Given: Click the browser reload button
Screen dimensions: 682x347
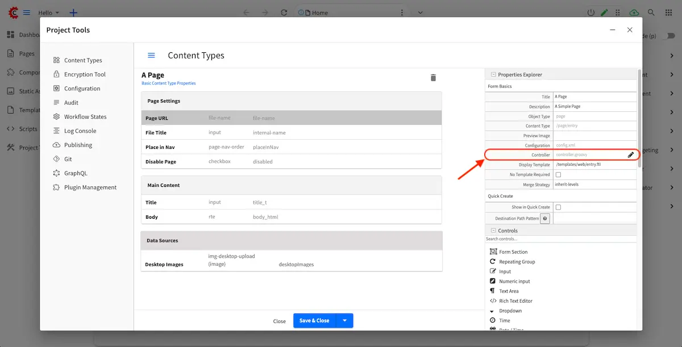Looking at the screenshot, I should pos(283,12).
